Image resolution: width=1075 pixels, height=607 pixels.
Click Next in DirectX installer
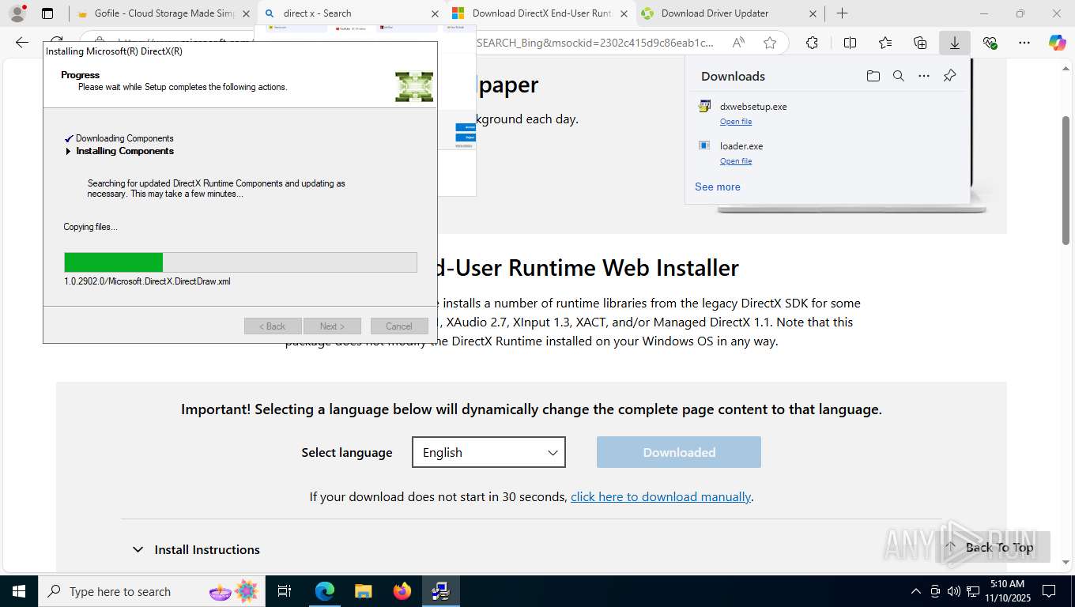(332, 326)
